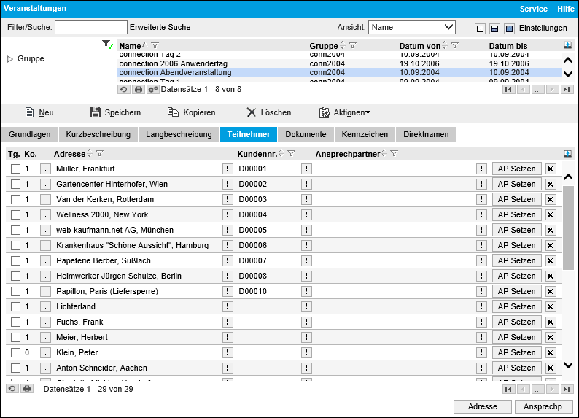
Task: Click the ellipsis button for Fuchs, Frank
Action: coord(45,322)
